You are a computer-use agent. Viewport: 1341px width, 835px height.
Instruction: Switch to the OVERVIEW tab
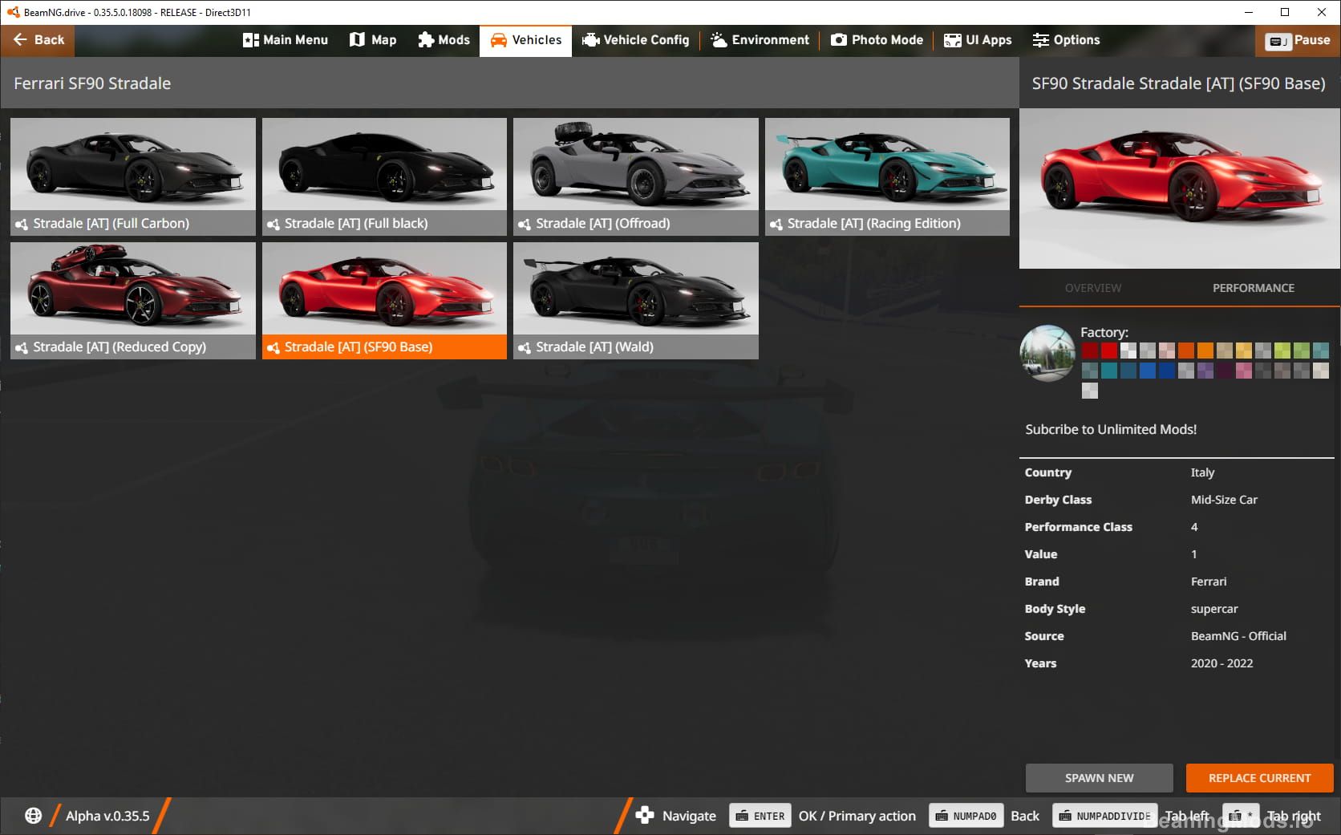click(x=1093, y=288)
